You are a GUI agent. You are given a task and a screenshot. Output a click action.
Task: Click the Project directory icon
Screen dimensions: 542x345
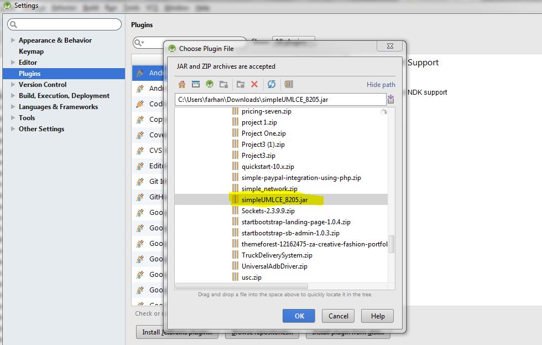210,84
